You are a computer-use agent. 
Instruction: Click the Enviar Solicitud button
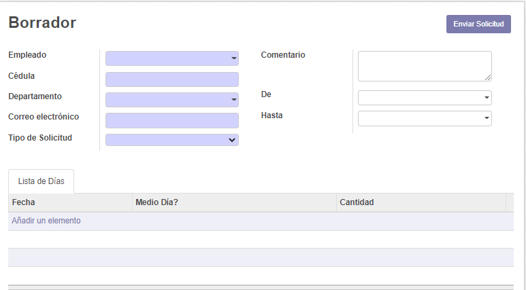pyautogui.click(x=478, y=24)
